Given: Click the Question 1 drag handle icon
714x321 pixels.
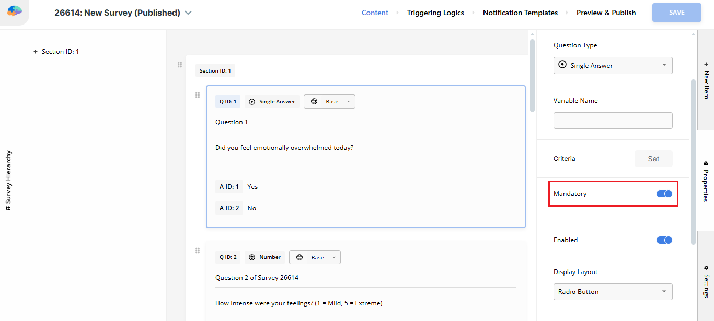Looking at the screenshot, I should pyautogui.click(x=198, y=95).
